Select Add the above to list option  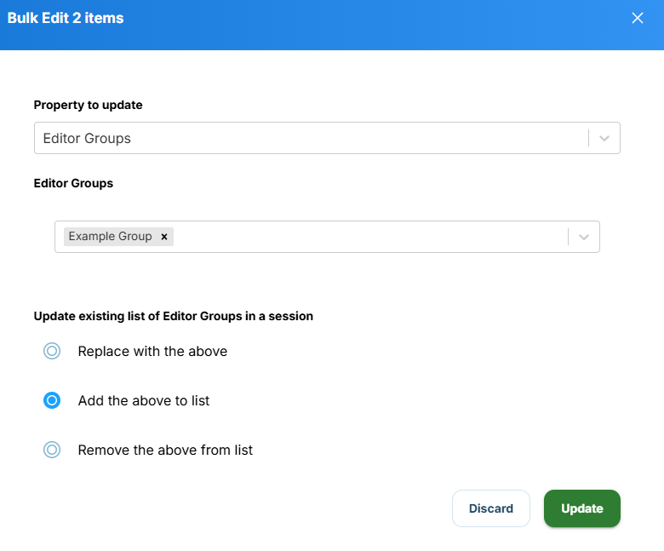click(x=52, y=400)
